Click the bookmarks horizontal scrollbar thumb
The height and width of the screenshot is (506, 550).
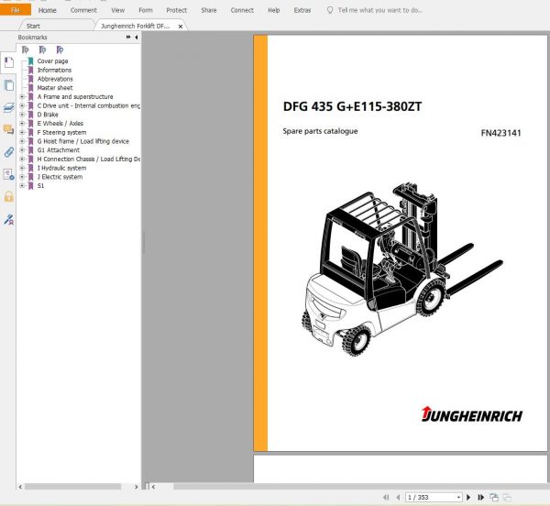pos(72,487)
